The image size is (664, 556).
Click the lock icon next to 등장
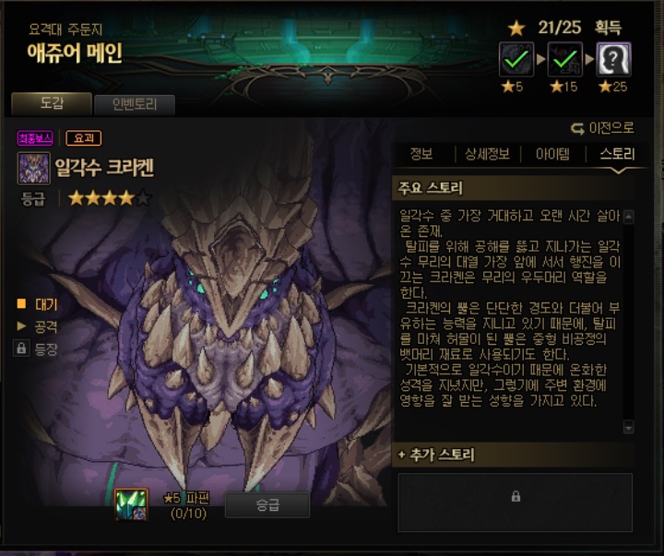pos(21,349)
